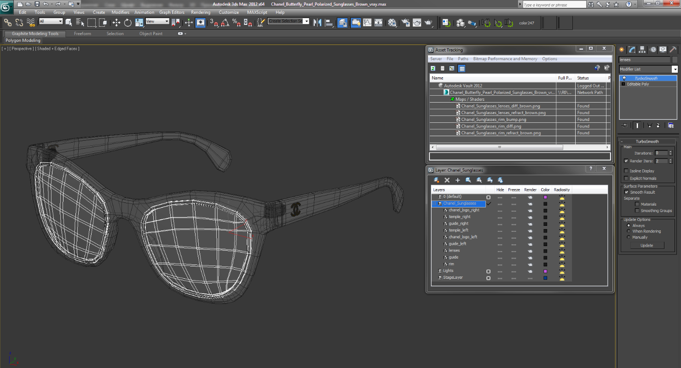The width and height of the screenshot is (681, 368).
Task: Click the color swatch of the Lights layer
Action: coord(545,271)
